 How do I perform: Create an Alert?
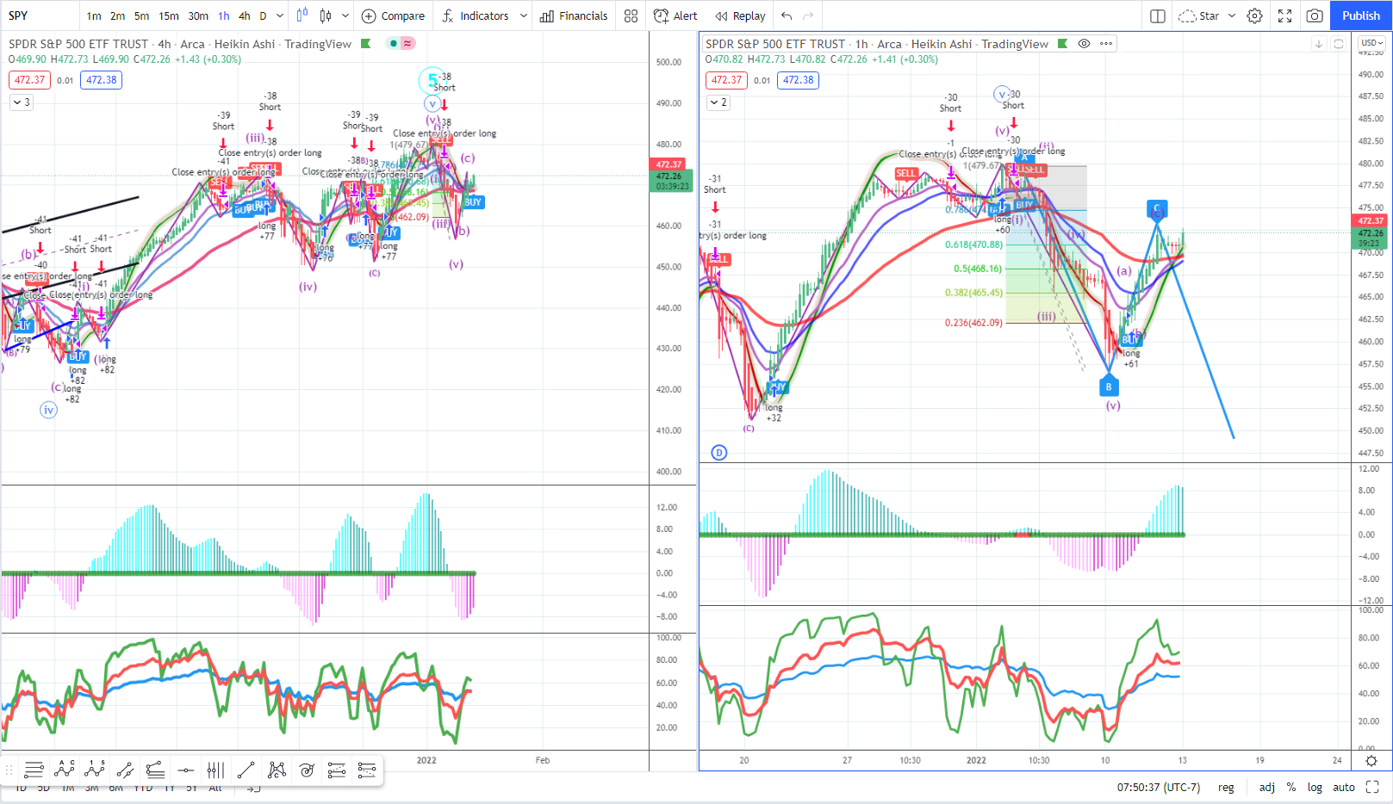click(x=675, y=15)
